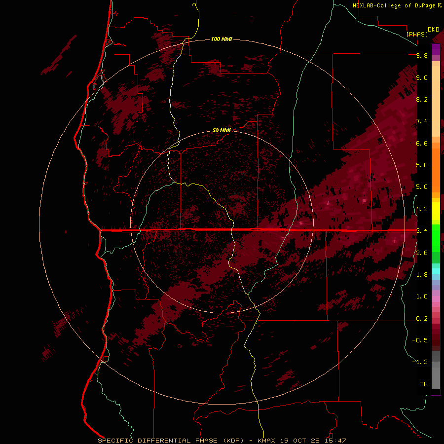The width and height of the screenshot is (444, 444).
Task: Click the "0.2" legend value
Action: click(422, 319)
